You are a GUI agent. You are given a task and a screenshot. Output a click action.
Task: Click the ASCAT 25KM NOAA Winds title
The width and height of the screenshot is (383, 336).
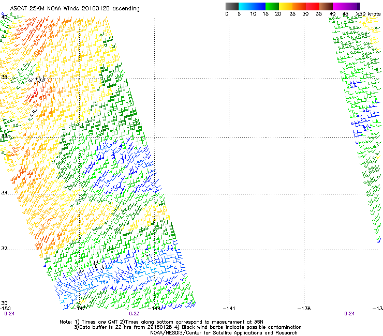75,8
